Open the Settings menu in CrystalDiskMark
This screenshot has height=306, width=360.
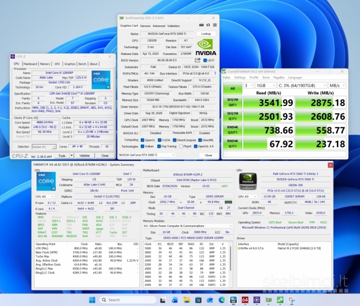(x=239, y=77)
